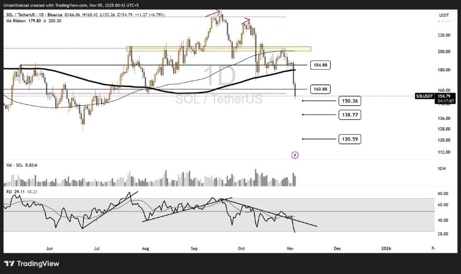Click the 200.00 level on the price axis
461x274 pixels.
pos(444,52)
